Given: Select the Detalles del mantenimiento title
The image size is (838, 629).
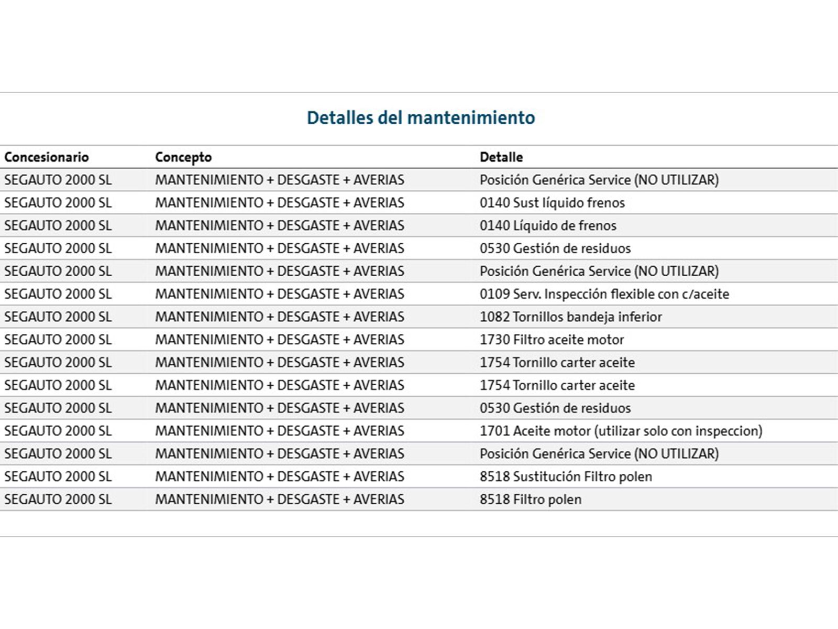Looking at the screenshot, I should click(421, 117).
